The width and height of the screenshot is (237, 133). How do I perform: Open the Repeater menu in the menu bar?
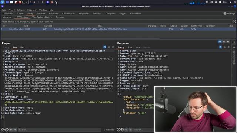point(32,10)
